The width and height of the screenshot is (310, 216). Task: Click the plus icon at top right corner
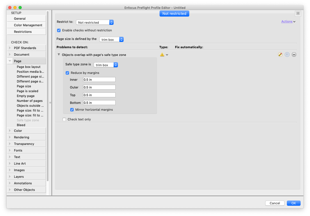298,13
